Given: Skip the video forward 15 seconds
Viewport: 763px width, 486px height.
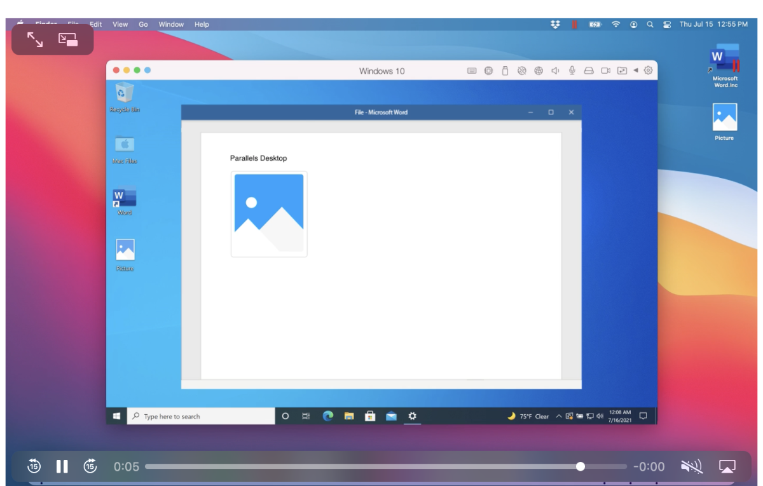Looking at the screenshot, I should tap(90, 466).
